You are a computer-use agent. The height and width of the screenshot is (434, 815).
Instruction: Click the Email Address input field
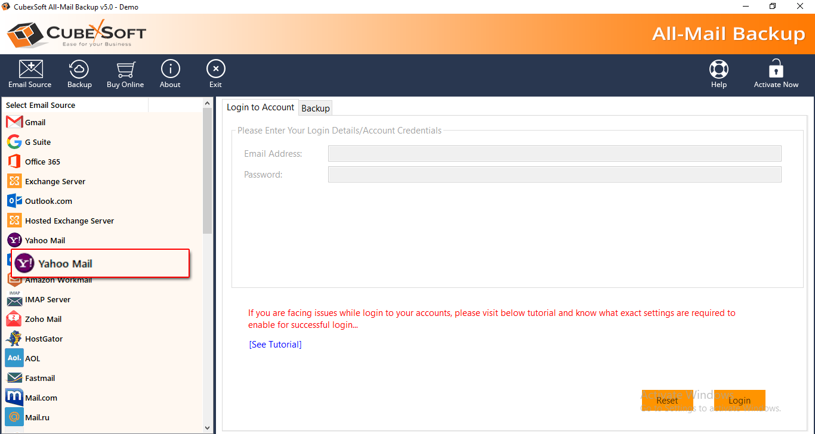point(554,154)
